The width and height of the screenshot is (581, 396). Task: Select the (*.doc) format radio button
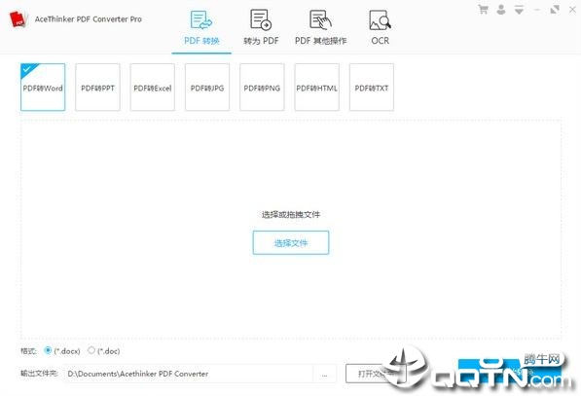(x=91, y=350)
